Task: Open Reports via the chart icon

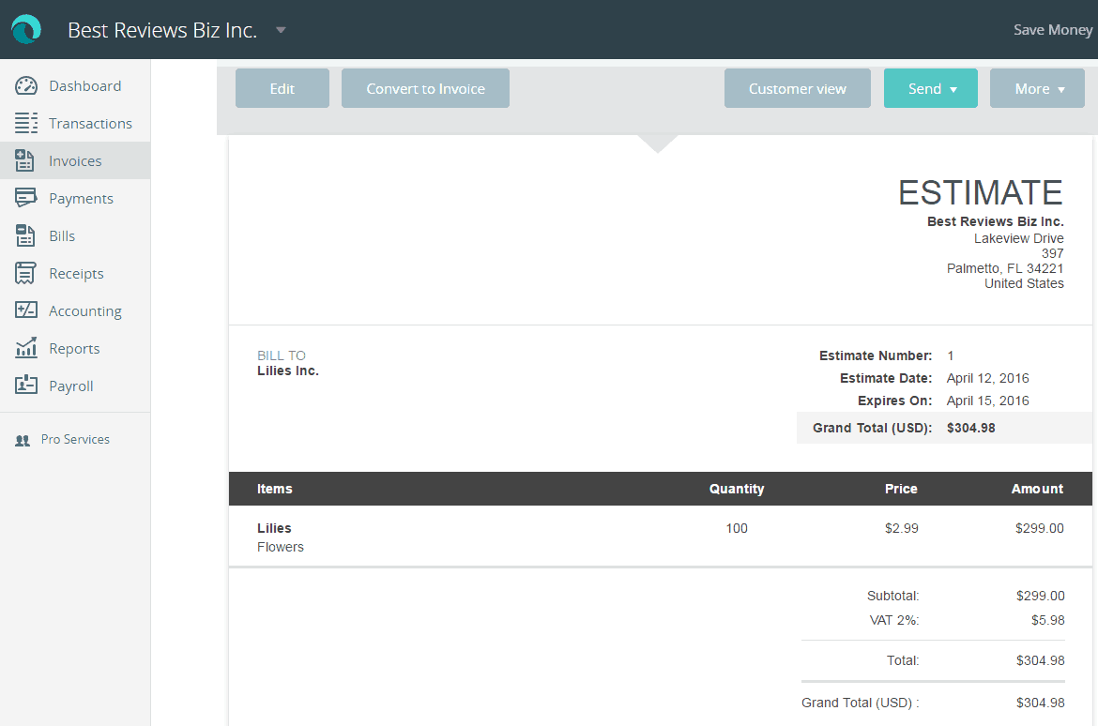Action: (23, 348)
